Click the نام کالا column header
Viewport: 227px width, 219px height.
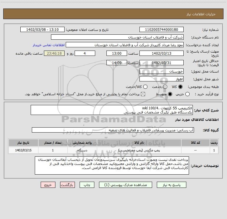pyautogui.click(x=139, y=143)
